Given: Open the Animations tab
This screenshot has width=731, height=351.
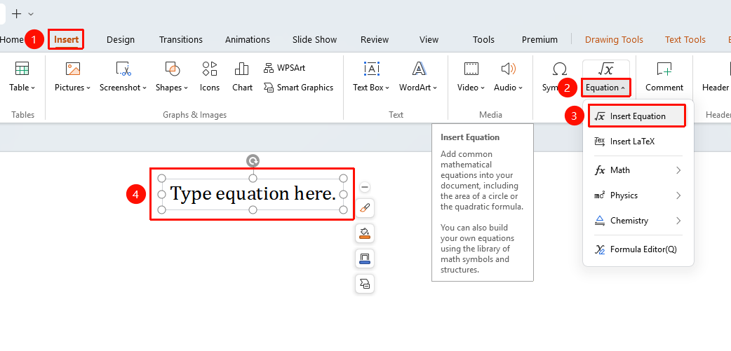Looking at the screenshot, I should click(x=248, y=39).
